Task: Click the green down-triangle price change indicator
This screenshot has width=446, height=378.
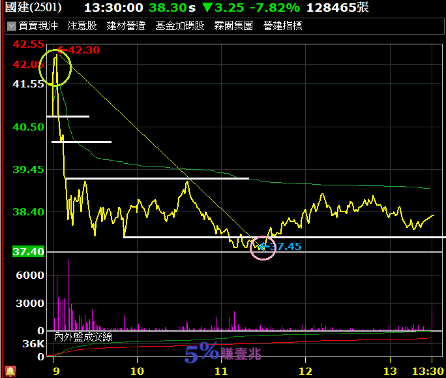Action: click(207, 8)
